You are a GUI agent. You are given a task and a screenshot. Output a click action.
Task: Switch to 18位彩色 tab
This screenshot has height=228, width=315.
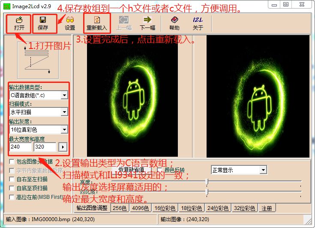click(x=192, y=208)
